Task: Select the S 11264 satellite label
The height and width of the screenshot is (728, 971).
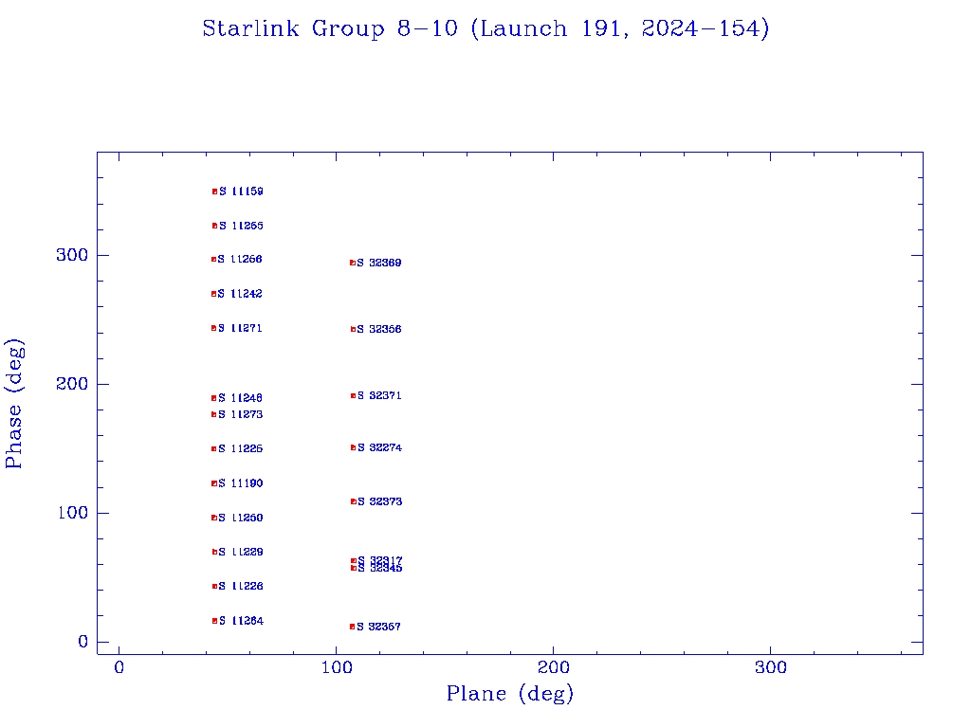Action: (x=241, y=621)
